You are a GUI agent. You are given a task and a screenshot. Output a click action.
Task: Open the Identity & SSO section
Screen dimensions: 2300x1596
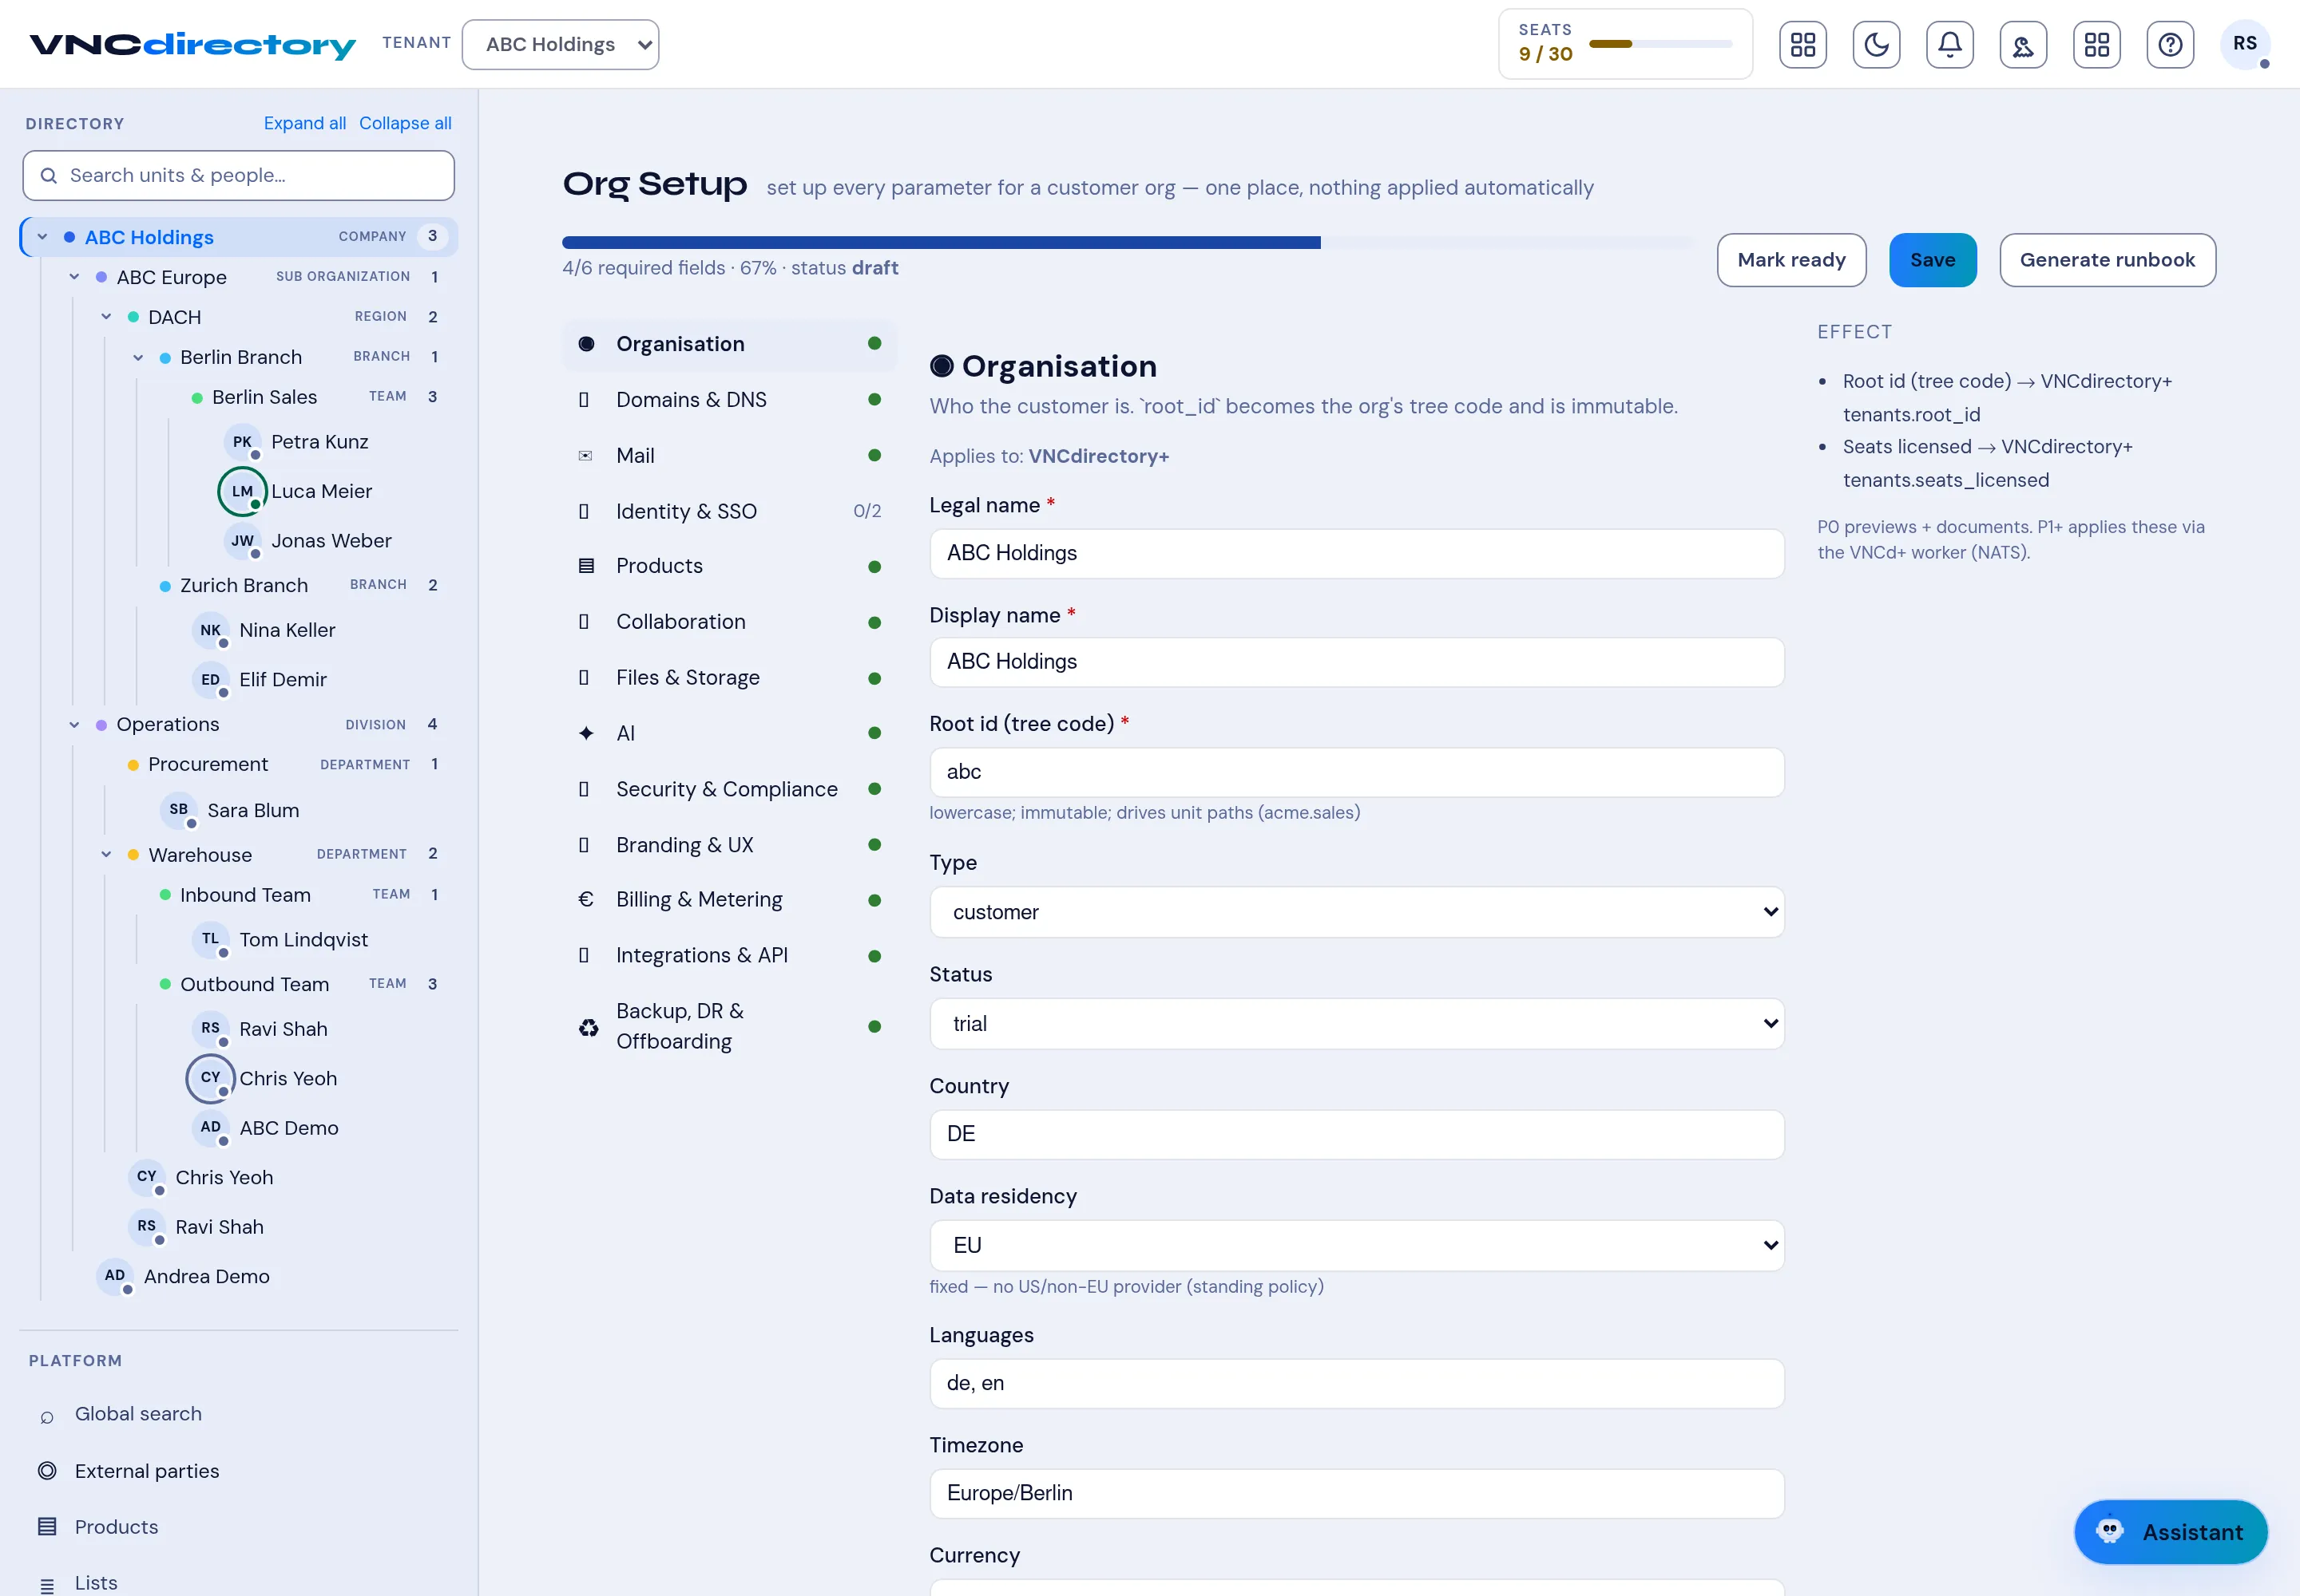coord(730,511)
